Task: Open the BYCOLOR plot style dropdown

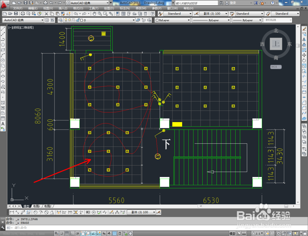Action: coord(278,20)
